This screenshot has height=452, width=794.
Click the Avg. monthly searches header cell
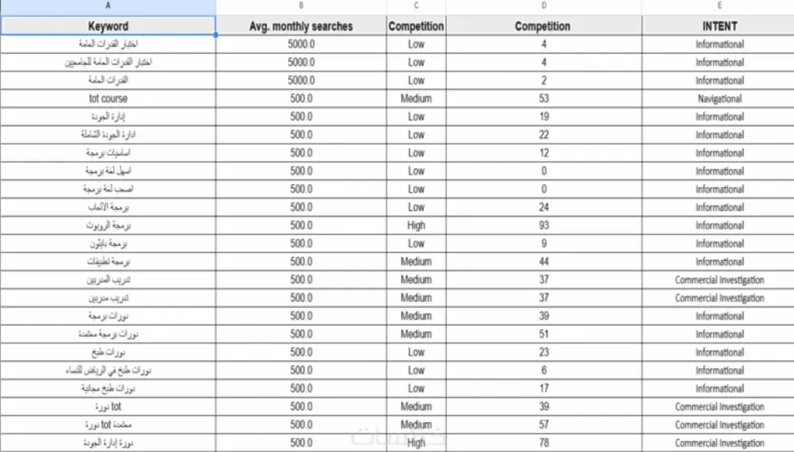301,26
